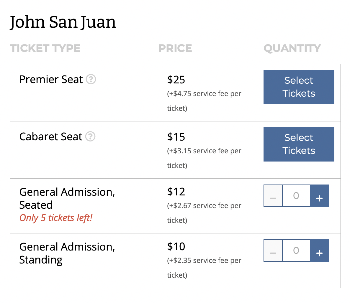This screenshot has height=303, width=350.
Task: Click the $25 Premier Seat price
Action: click(x=176, y=80)
